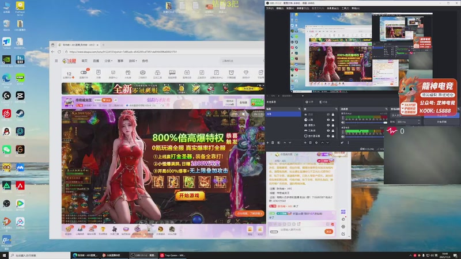Show the greyed-out top source via eye icon
Image resolution: width=461 pixels, height=259 pixels.
coord(328,115)
